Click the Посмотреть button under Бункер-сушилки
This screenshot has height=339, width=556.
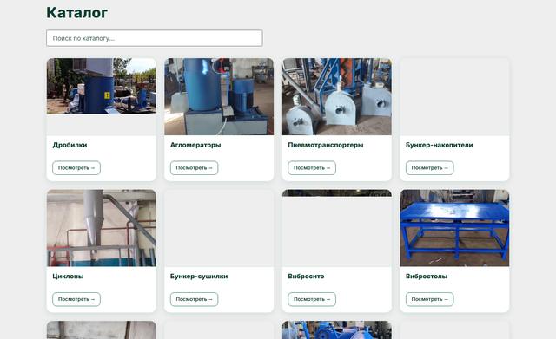click(x=194, y=299)
